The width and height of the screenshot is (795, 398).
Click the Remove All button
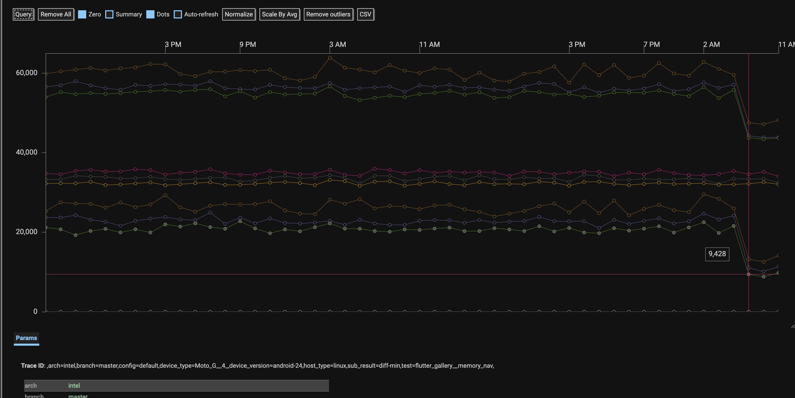[56, 14]
